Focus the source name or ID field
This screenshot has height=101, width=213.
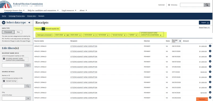(x=13, y=86)
